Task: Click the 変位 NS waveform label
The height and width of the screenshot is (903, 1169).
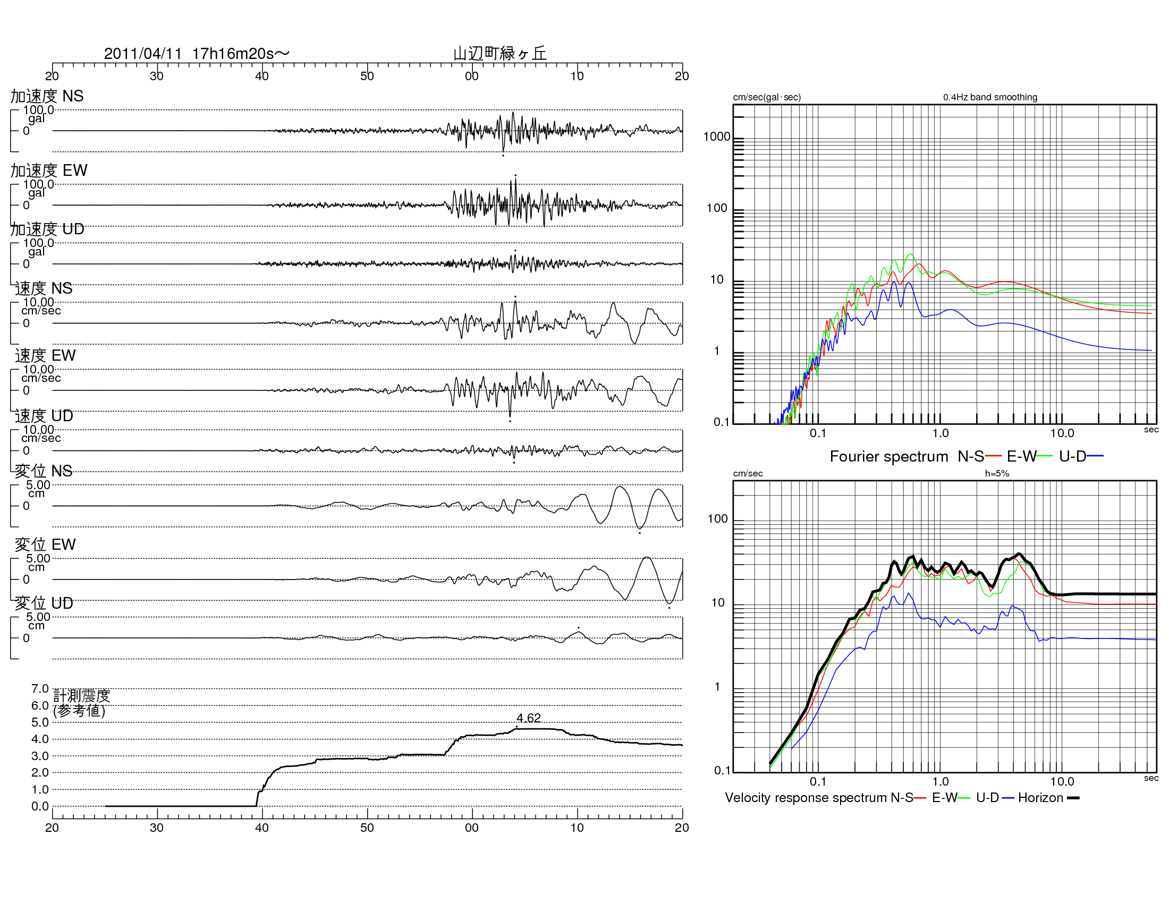Action: point(44,471)
